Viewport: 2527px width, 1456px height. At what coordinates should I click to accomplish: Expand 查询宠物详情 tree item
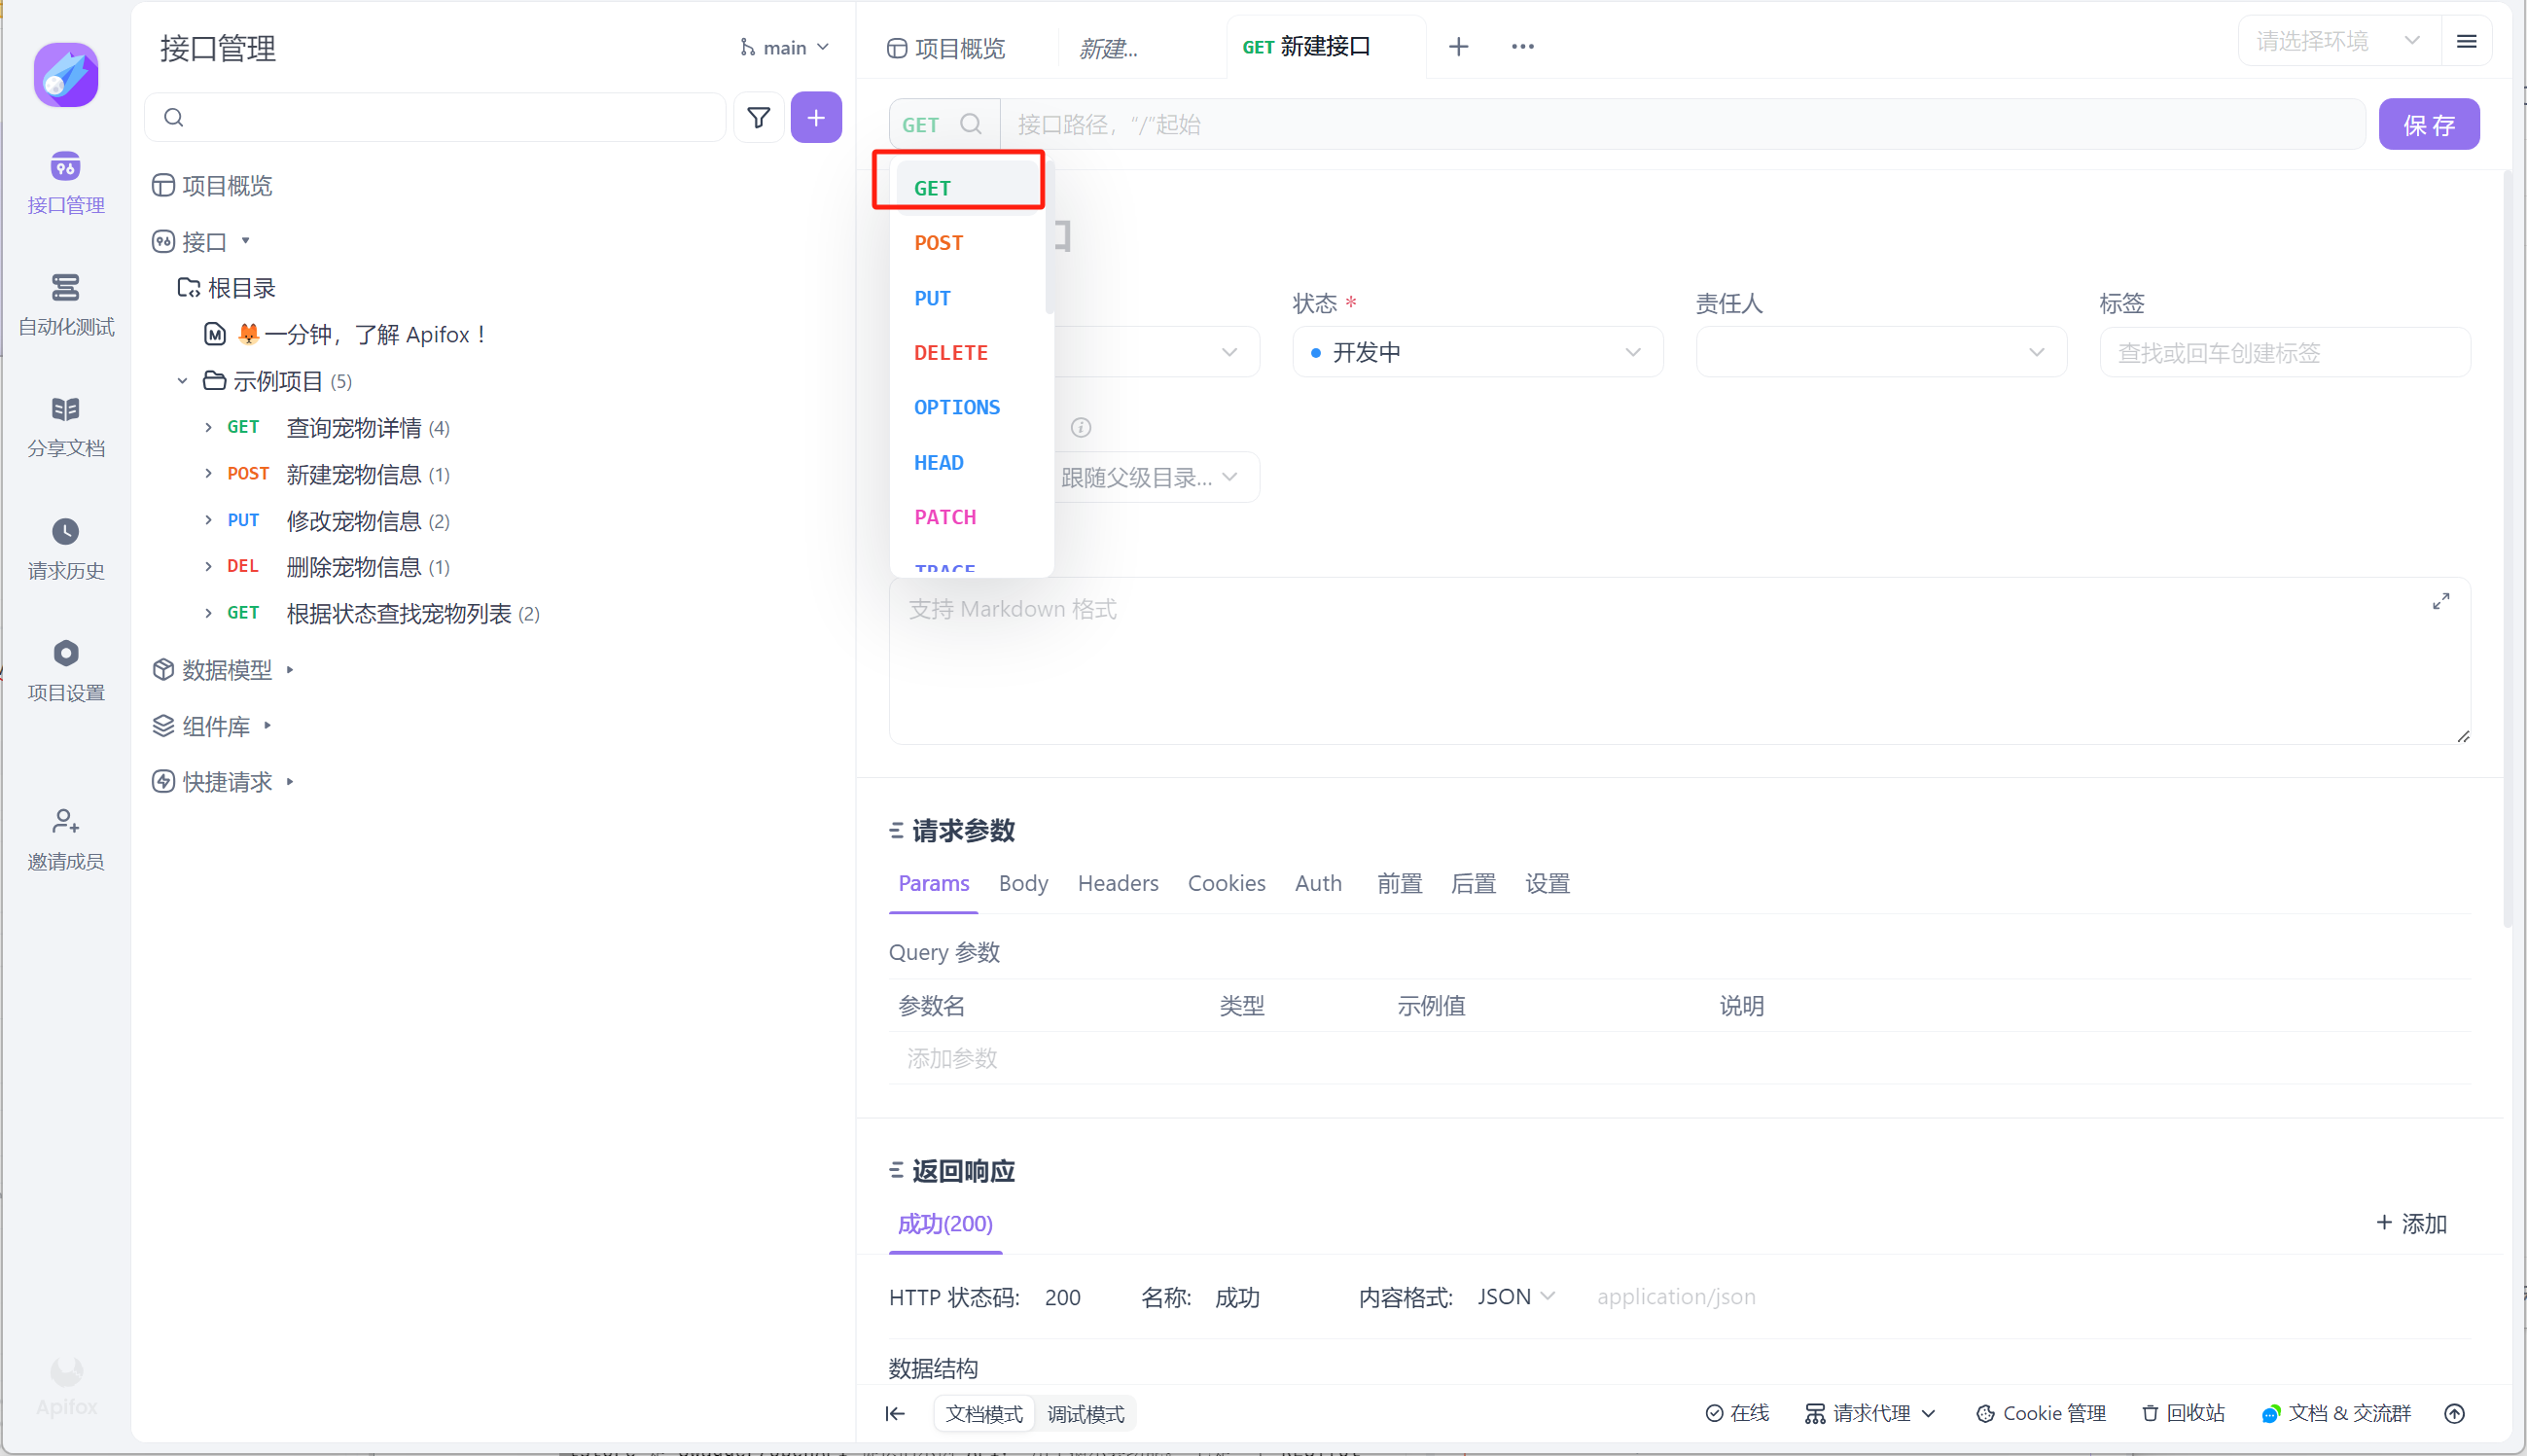208,428
